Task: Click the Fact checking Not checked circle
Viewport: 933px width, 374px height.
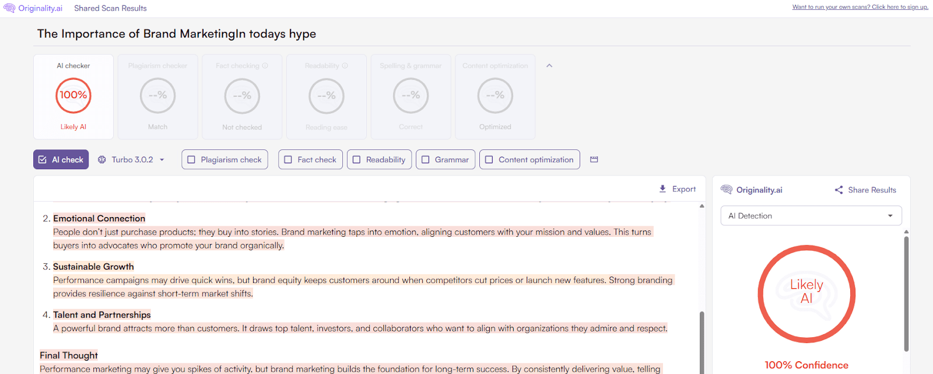Action: 242,96
